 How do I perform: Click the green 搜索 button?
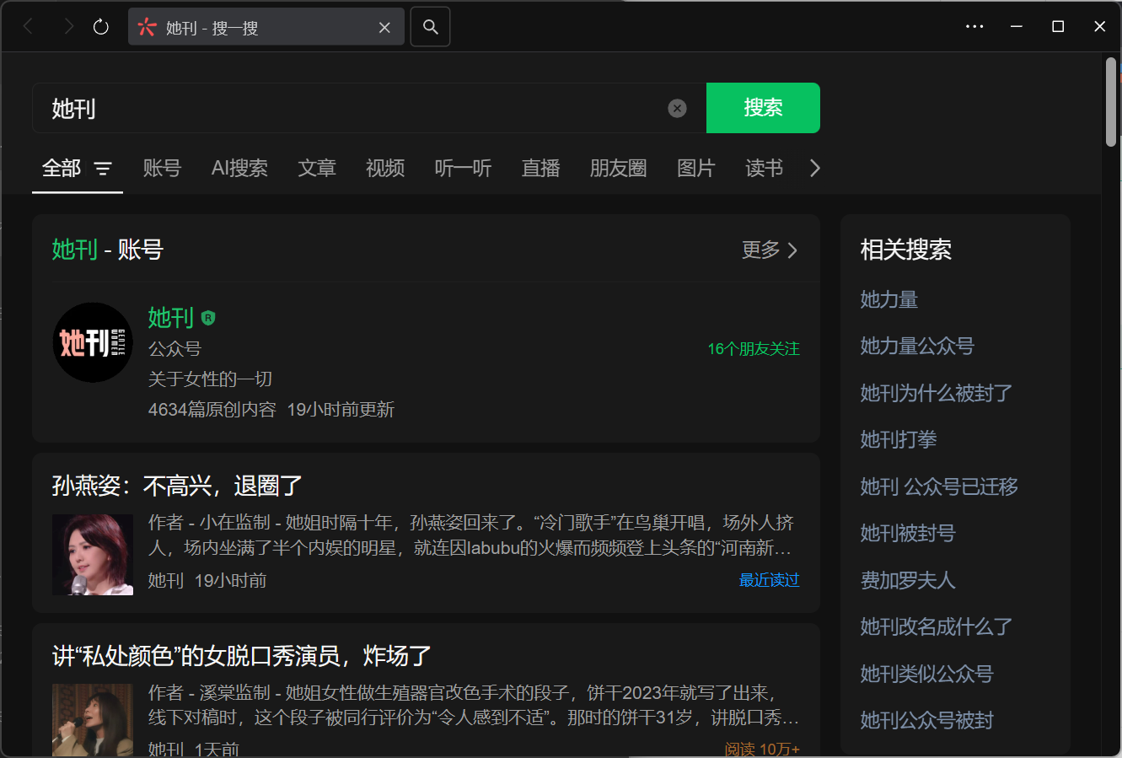coord(763,108)
